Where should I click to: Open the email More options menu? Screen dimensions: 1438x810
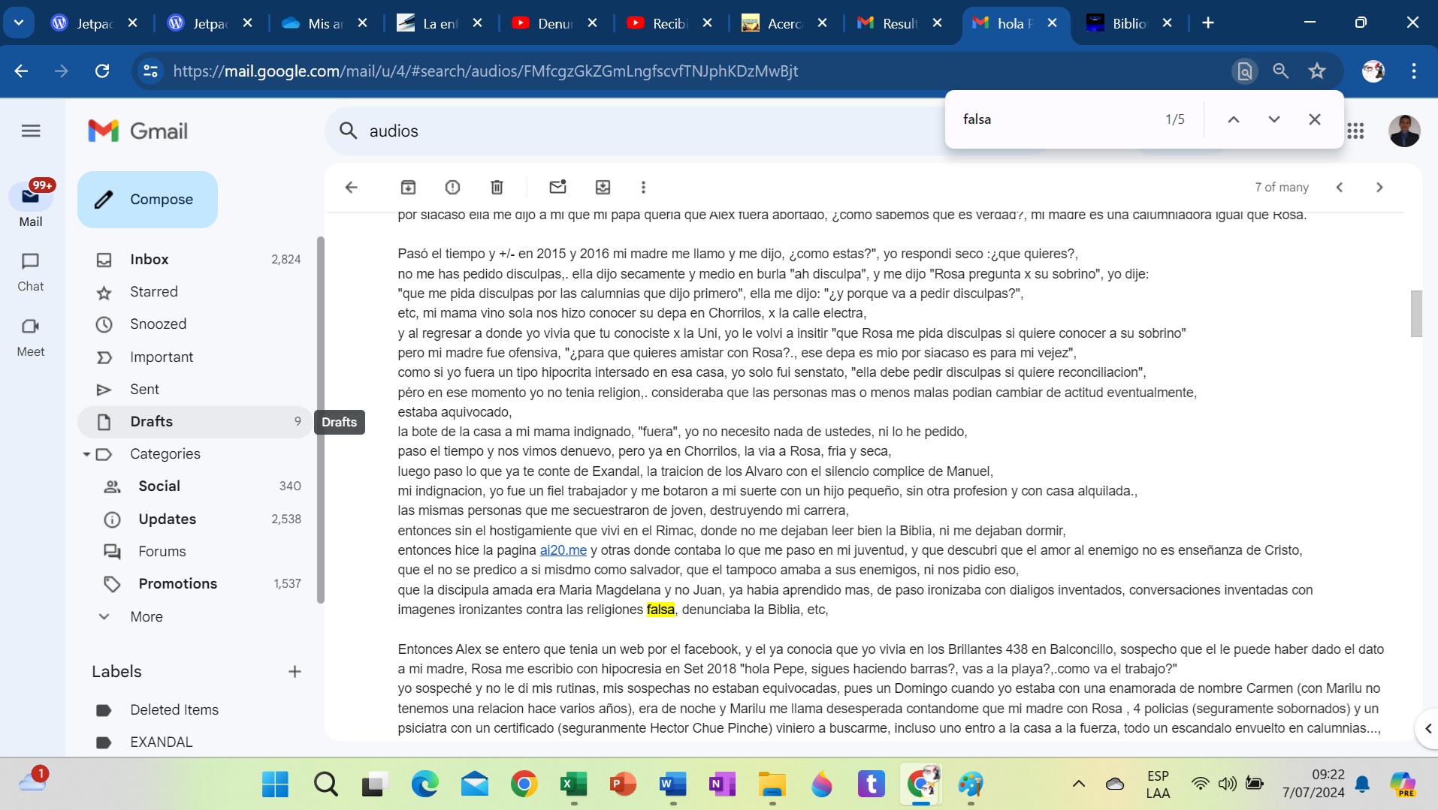tap(643, 187)
